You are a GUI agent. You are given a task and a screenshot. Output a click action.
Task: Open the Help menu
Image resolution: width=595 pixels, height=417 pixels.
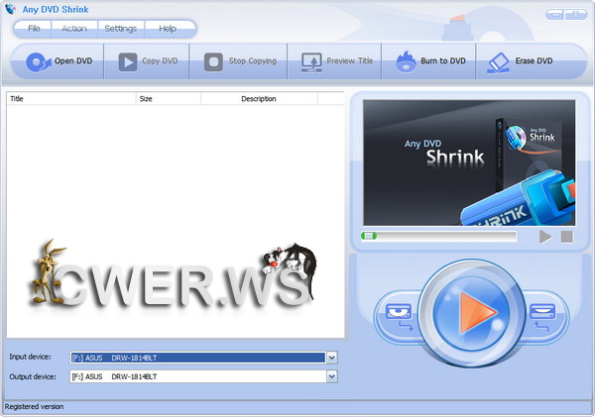[167, 29]
